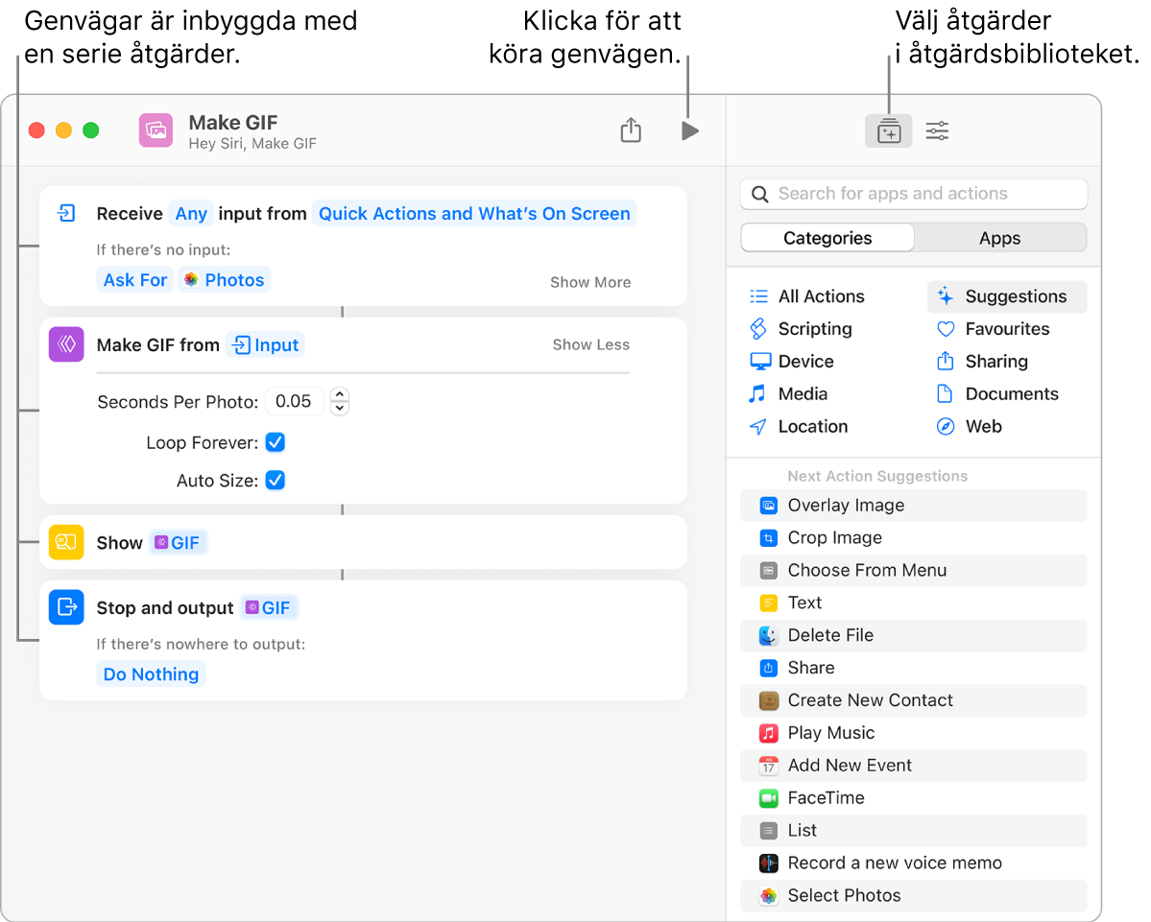Add the Create New Contact action
Image resolution: width=1151 pixels, height=922 pixels.
[x=913, y=700]
